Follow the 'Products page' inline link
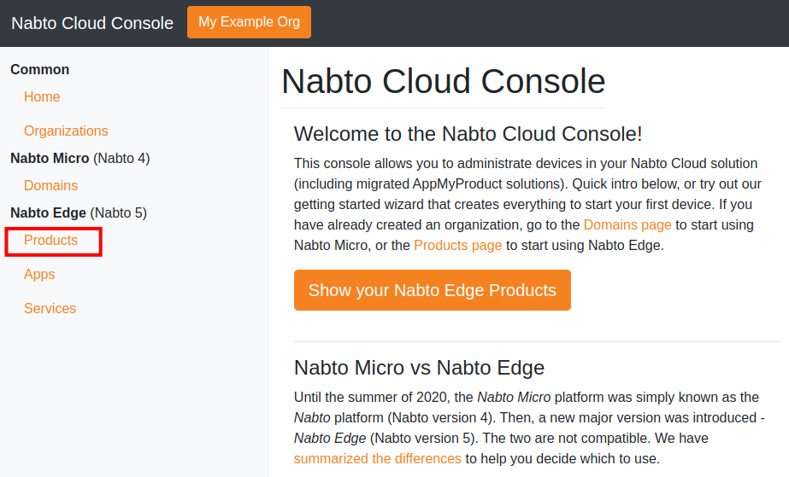This screenshot has height=477, width=789. coord(457,246)
